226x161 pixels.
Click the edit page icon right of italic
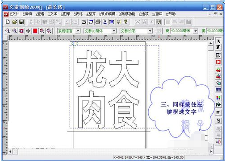pyautogui.click(x=158, y=22)
